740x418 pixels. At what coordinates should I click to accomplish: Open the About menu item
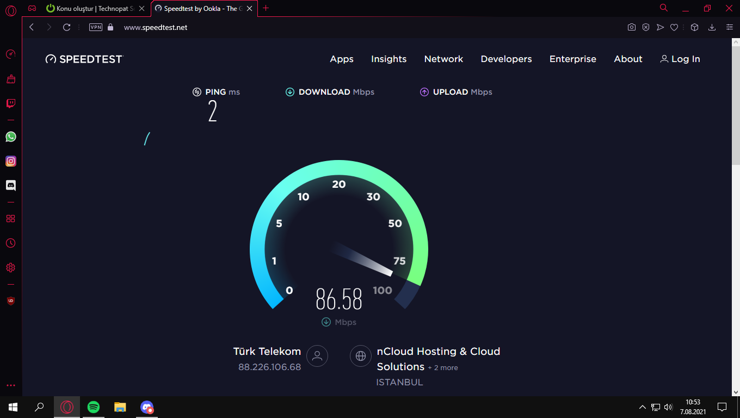628,59
